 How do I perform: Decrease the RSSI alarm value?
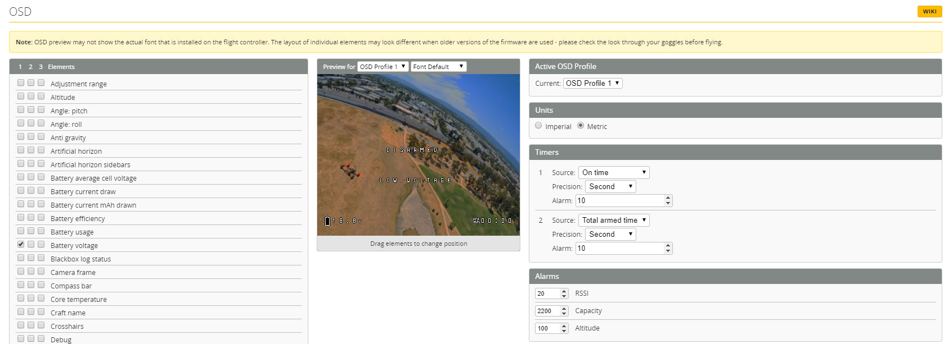[564, 296]
